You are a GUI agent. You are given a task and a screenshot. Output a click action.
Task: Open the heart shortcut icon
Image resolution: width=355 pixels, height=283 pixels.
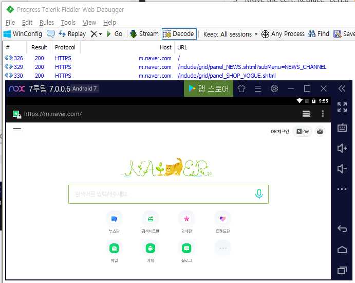click(x=223, y=219)
